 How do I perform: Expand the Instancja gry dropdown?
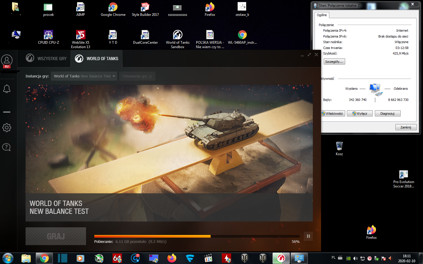tap(84, 76)
